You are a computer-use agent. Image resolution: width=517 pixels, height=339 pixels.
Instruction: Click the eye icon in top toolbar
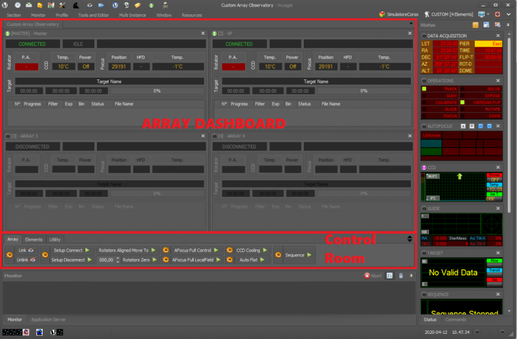click(x=89, y=5)
